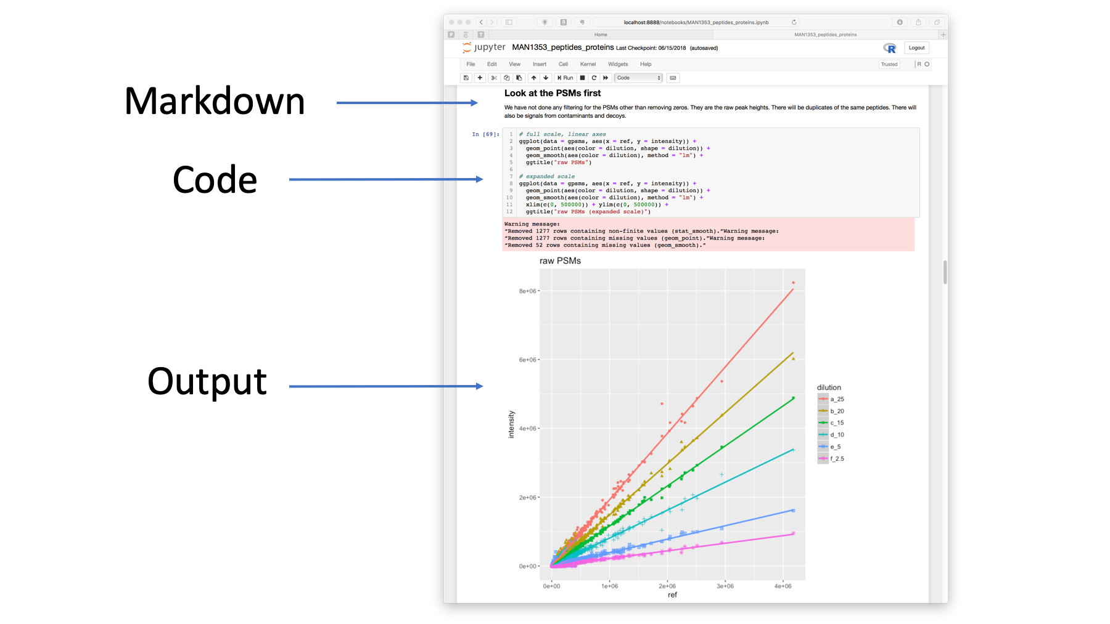Reload the page icon

pyautogui.click(x=794, y=22)
